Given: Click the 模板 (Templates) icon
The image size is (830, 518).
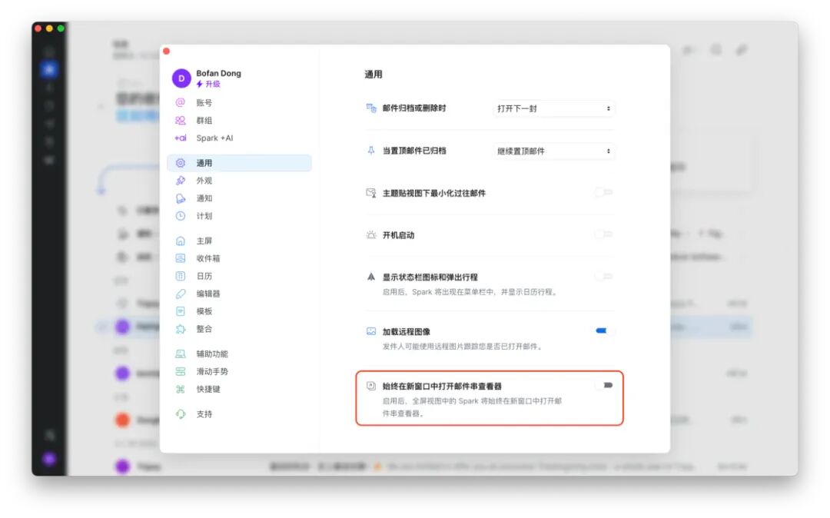Looking at the screenshot, I should click(180, 311).
